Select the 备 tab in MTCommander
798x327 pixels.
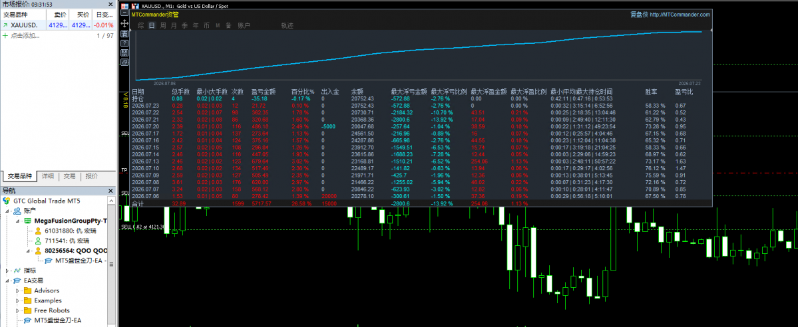click(x=228, y=25)
